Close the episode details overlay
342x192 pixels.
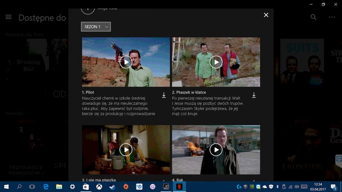(266, 15)
